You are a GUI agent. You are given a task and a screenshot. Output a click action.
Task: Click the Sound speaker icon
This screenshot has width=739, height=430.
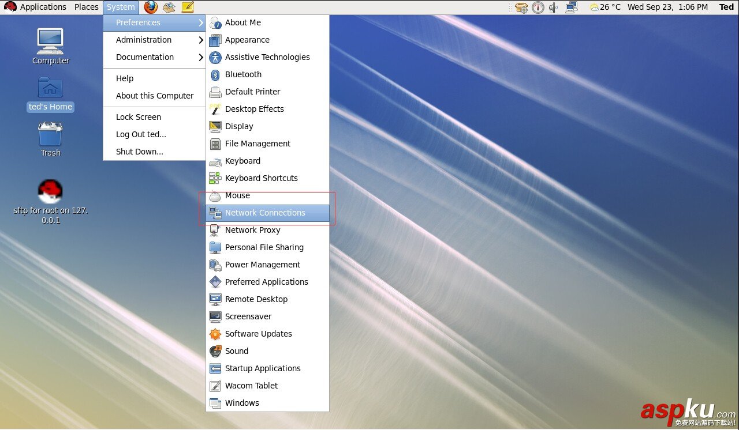pos(215,351)
